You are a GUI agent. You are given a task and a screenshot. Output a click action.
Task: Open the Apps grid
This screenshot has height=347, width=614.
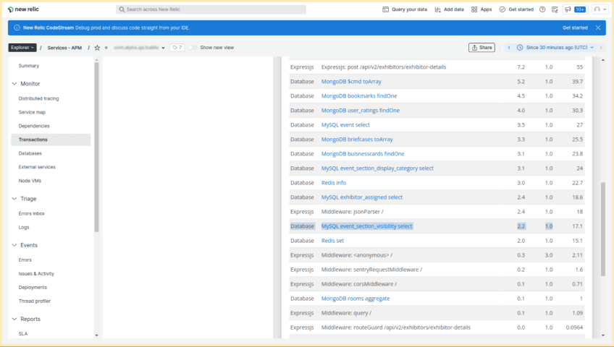pyautogui.click(x=481, y=9)
